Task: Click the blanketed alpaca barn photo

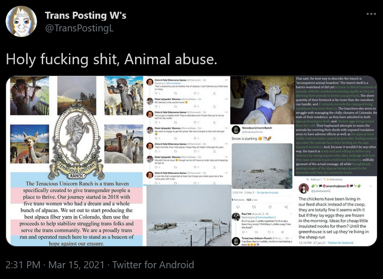Action: click(x=263, y=100)
